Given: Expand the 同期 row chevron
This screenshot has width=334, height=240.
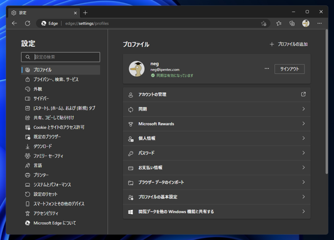Looking at the screenshot, I should click(x=303, y=109).
